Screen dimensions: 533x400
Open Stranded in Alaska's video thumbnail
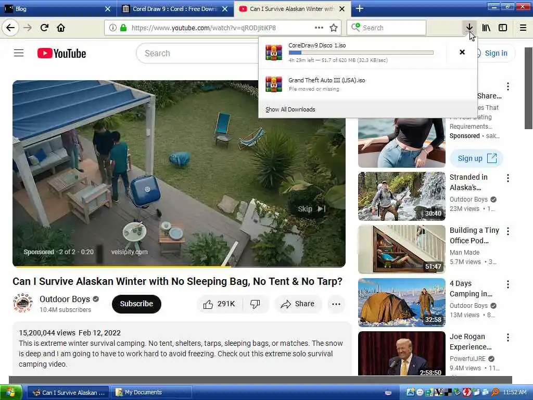pyautogui.click(x=402, y=196)
